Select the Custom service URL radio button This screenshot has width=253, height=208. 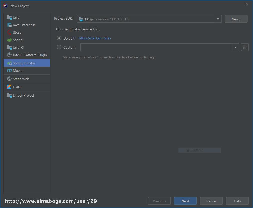(x=59, y=47)
